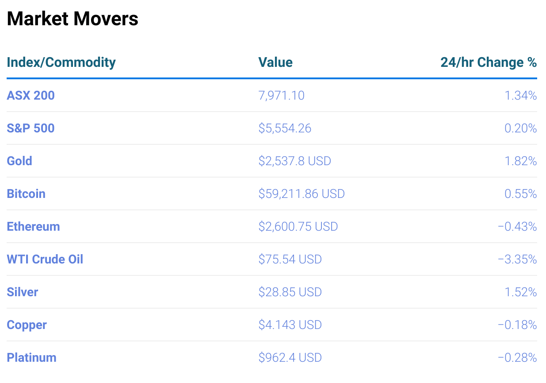
Task: Click the Value column header
Action: click(x=275, y=62)
